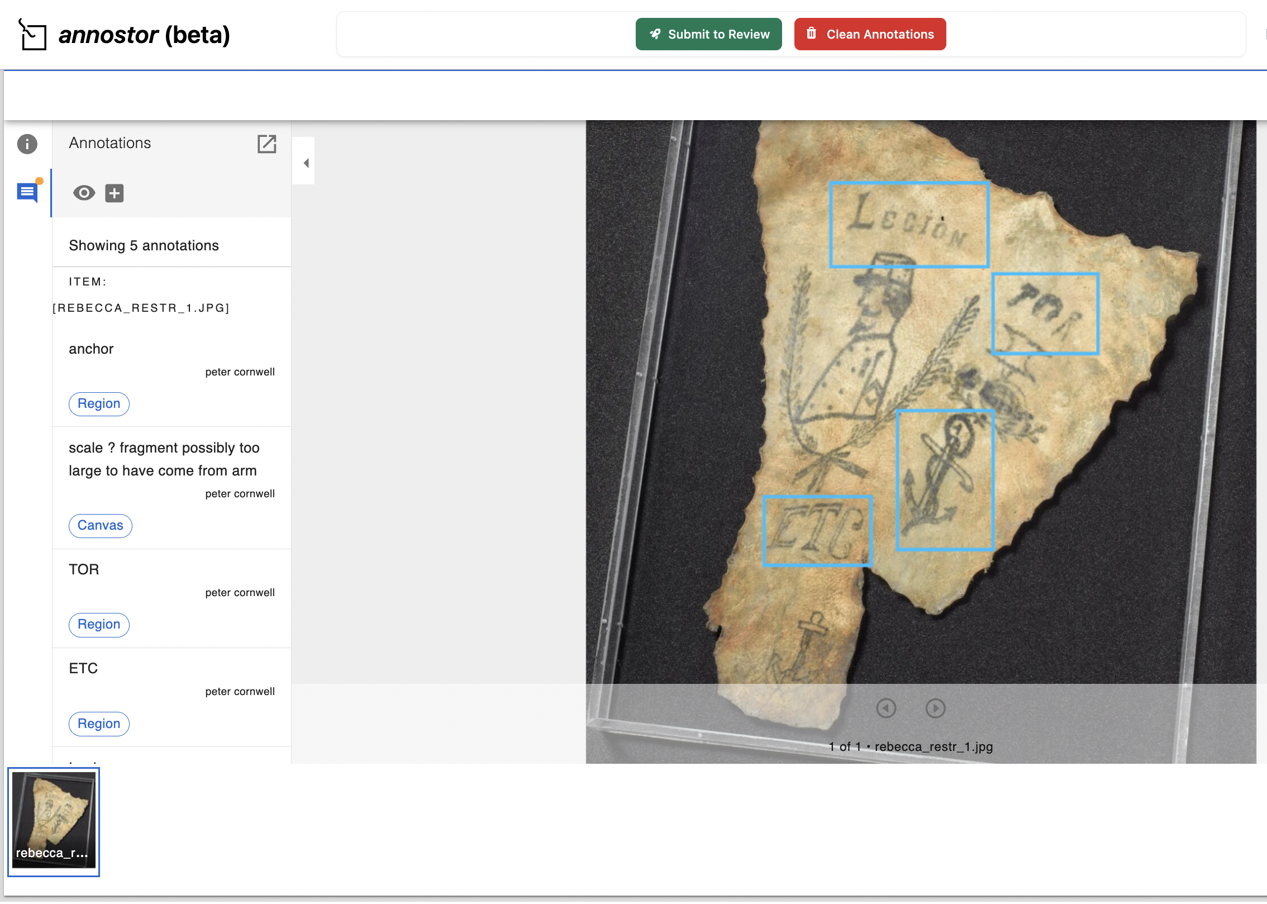1267x904 pixels.
Task: Open annotations panel in new window
Action: point(266,144)
